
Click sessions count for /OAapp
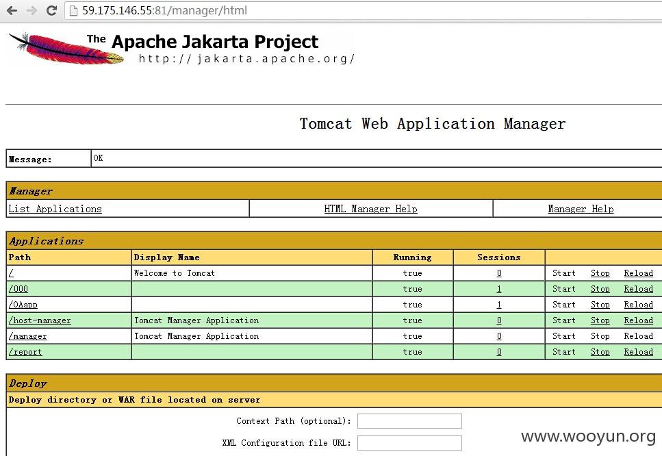[x=499, y=305]
